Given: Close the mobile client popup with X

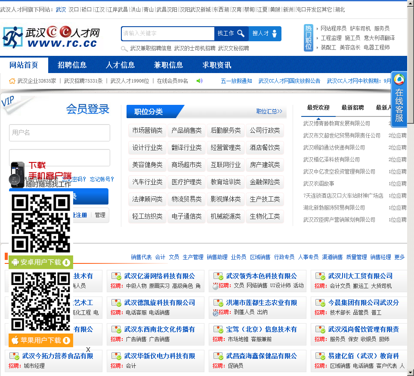Looking at the screenshot, I should tap(88, 349).
